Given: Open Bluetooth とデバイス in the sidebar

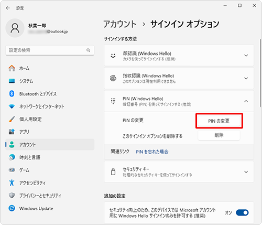Looking at the screenshot, I should click(50, 94).
